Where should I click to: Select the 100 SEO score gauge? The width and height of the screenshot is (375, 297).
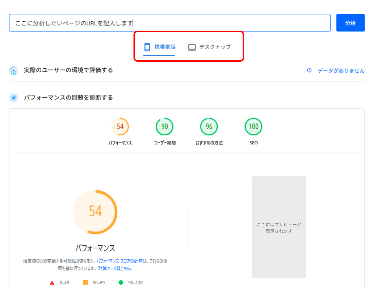(253, 127)
